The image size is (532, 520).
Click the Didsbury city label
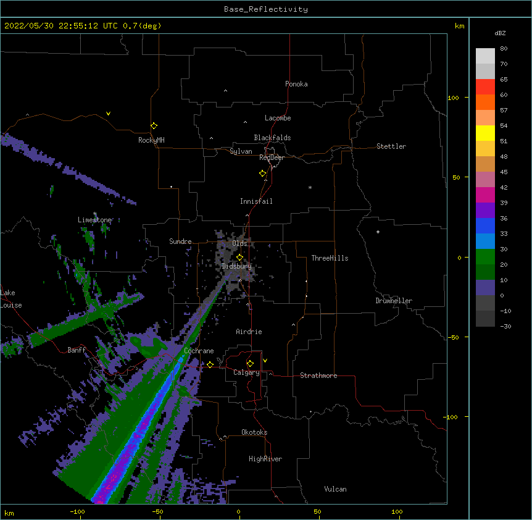237,266
